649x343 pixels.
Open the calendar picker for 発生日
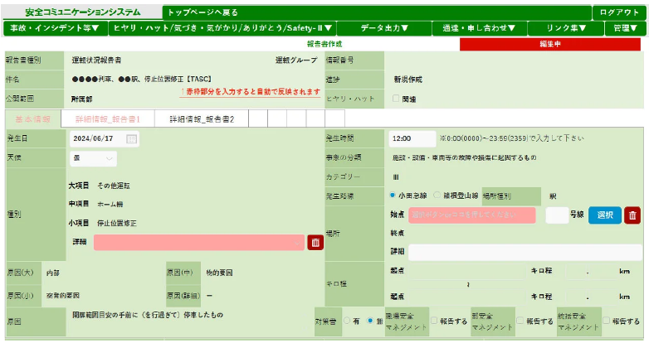coord(131,139)
